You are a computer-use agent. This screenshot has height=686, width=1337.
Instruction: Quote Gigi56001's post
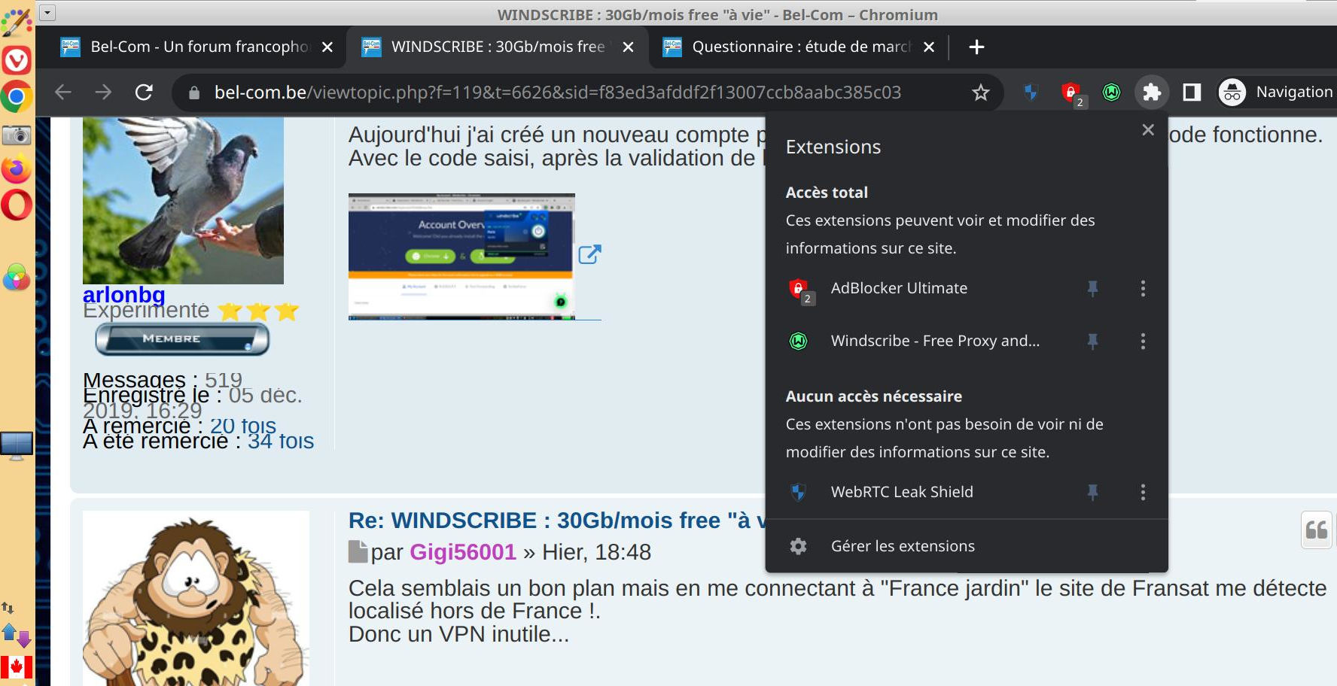coord(1316,530)
